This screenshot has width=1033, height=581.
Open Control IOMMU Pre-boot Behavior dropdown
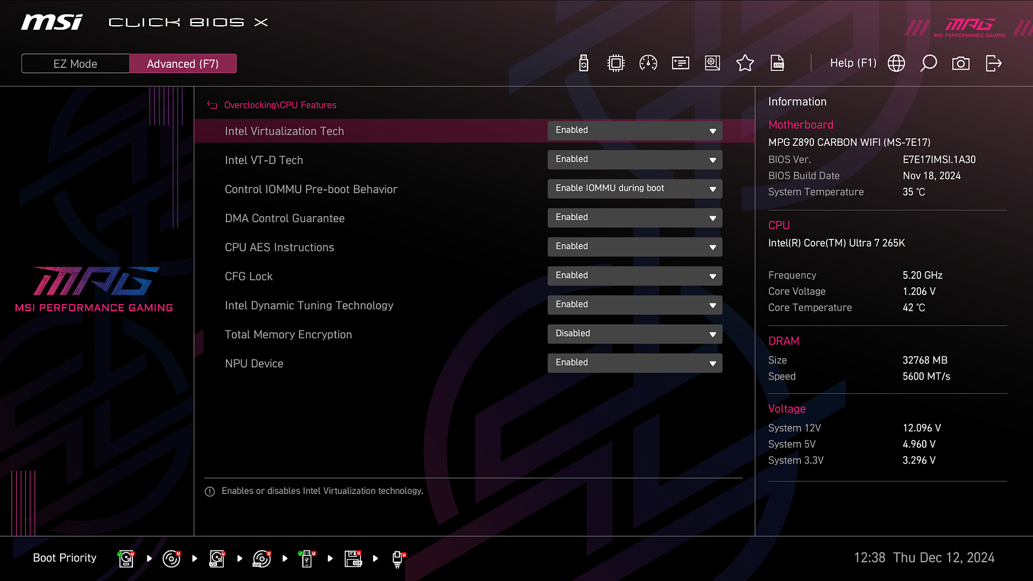coord(635,189)
